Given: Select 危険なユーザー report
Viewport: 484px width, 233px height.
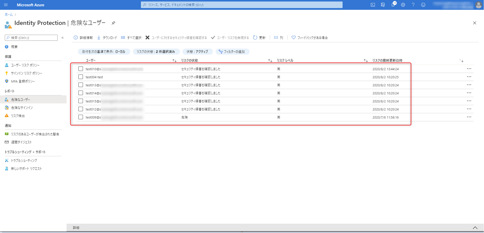Looking at the screenshot, I should coord(20,100).
